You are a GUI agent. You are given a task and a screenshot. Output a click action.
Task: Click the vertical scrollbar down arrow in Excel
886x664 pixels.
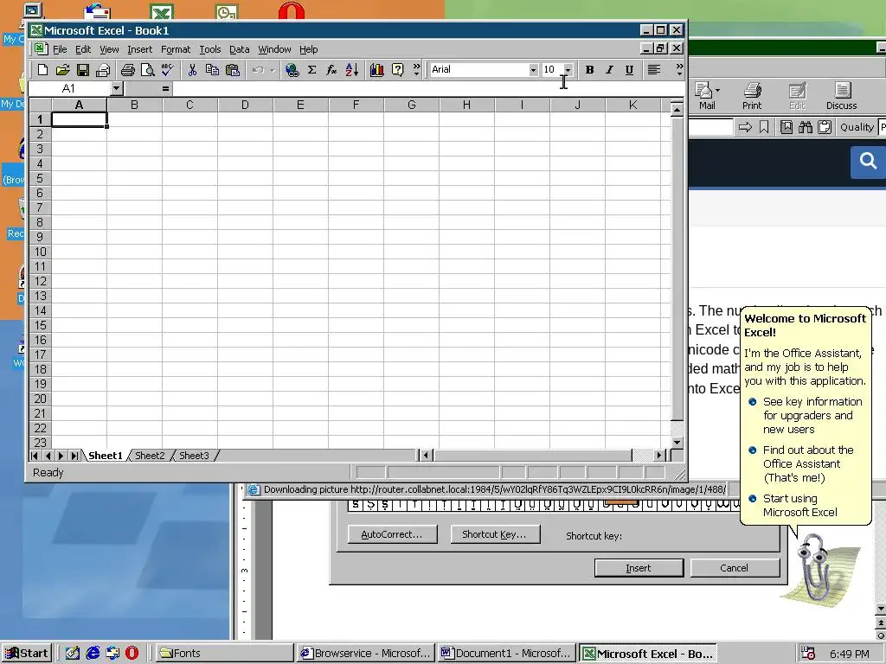tap(677, 443)
